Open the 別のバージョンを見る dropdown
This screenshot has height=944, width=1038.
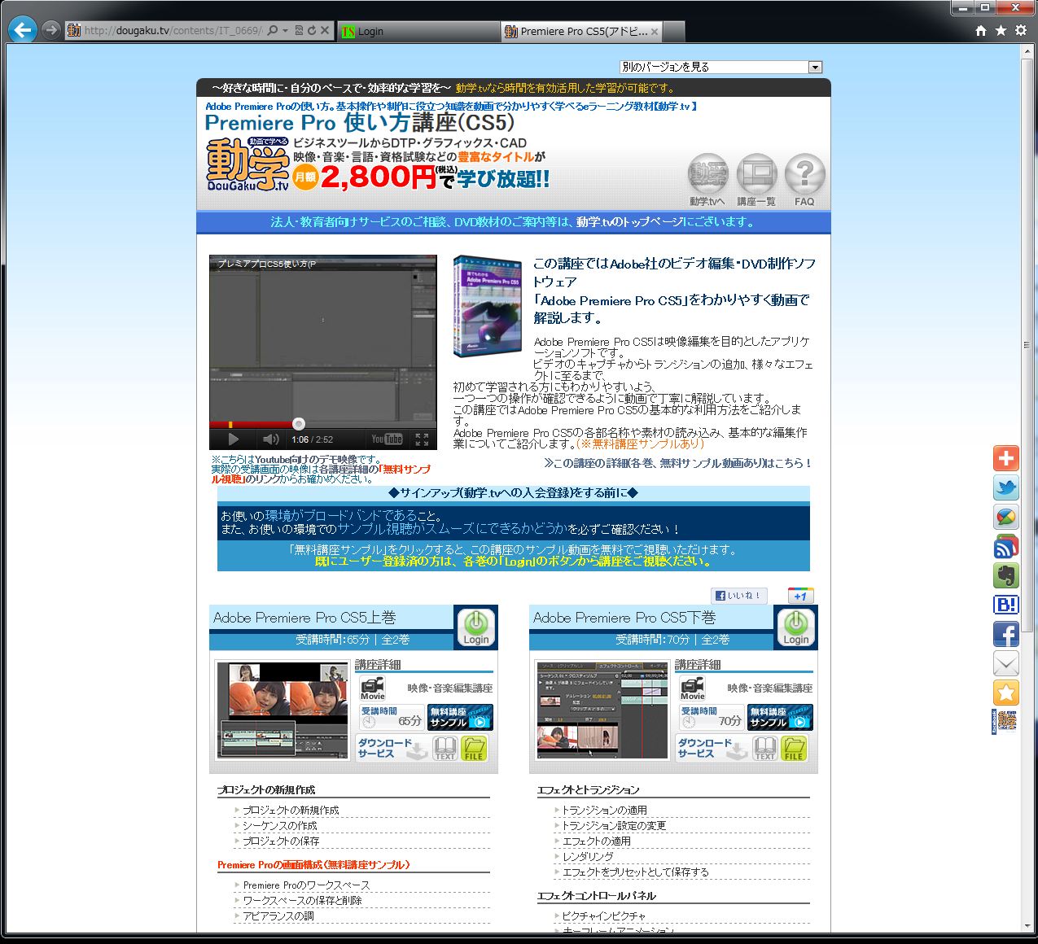click(720, 67)
